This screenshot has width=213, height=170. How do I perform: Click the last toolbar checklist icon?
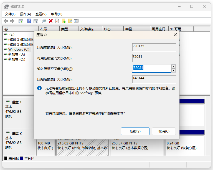coord(77,21)
